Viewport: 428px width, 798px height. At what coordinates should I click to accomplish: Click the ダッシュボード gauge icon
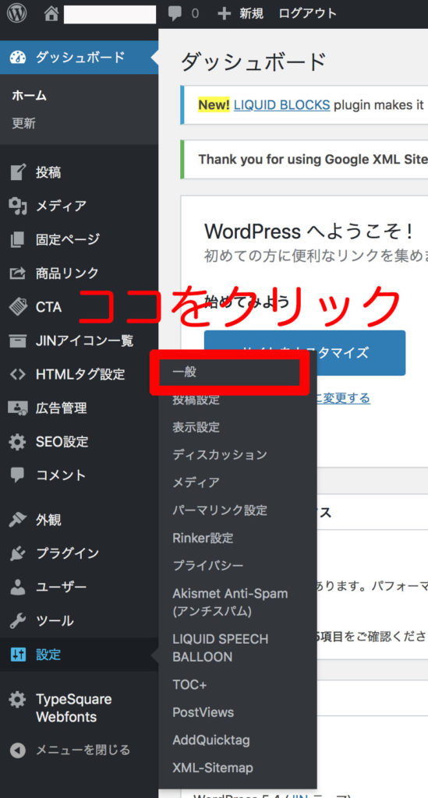[17, 57]
